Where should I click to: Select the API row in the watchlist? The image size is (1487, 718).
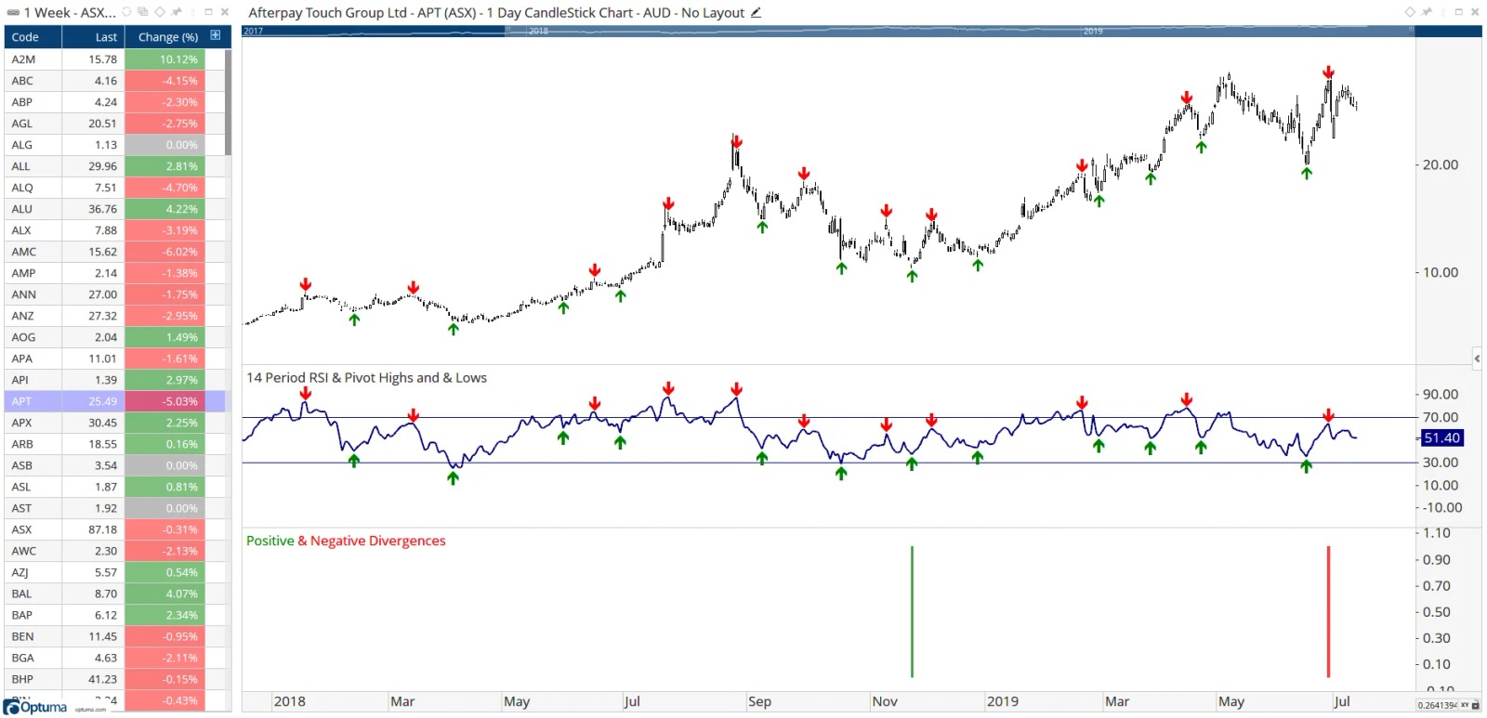click(115, 380)
